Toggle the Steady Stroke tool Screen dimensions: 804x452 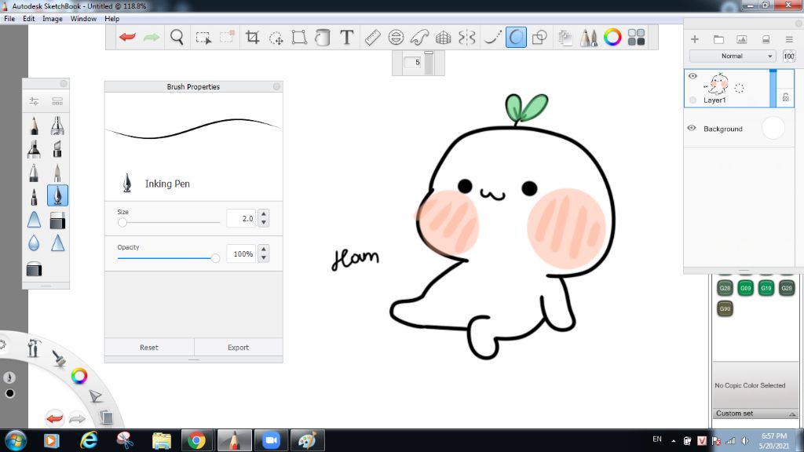click(492, 38)
